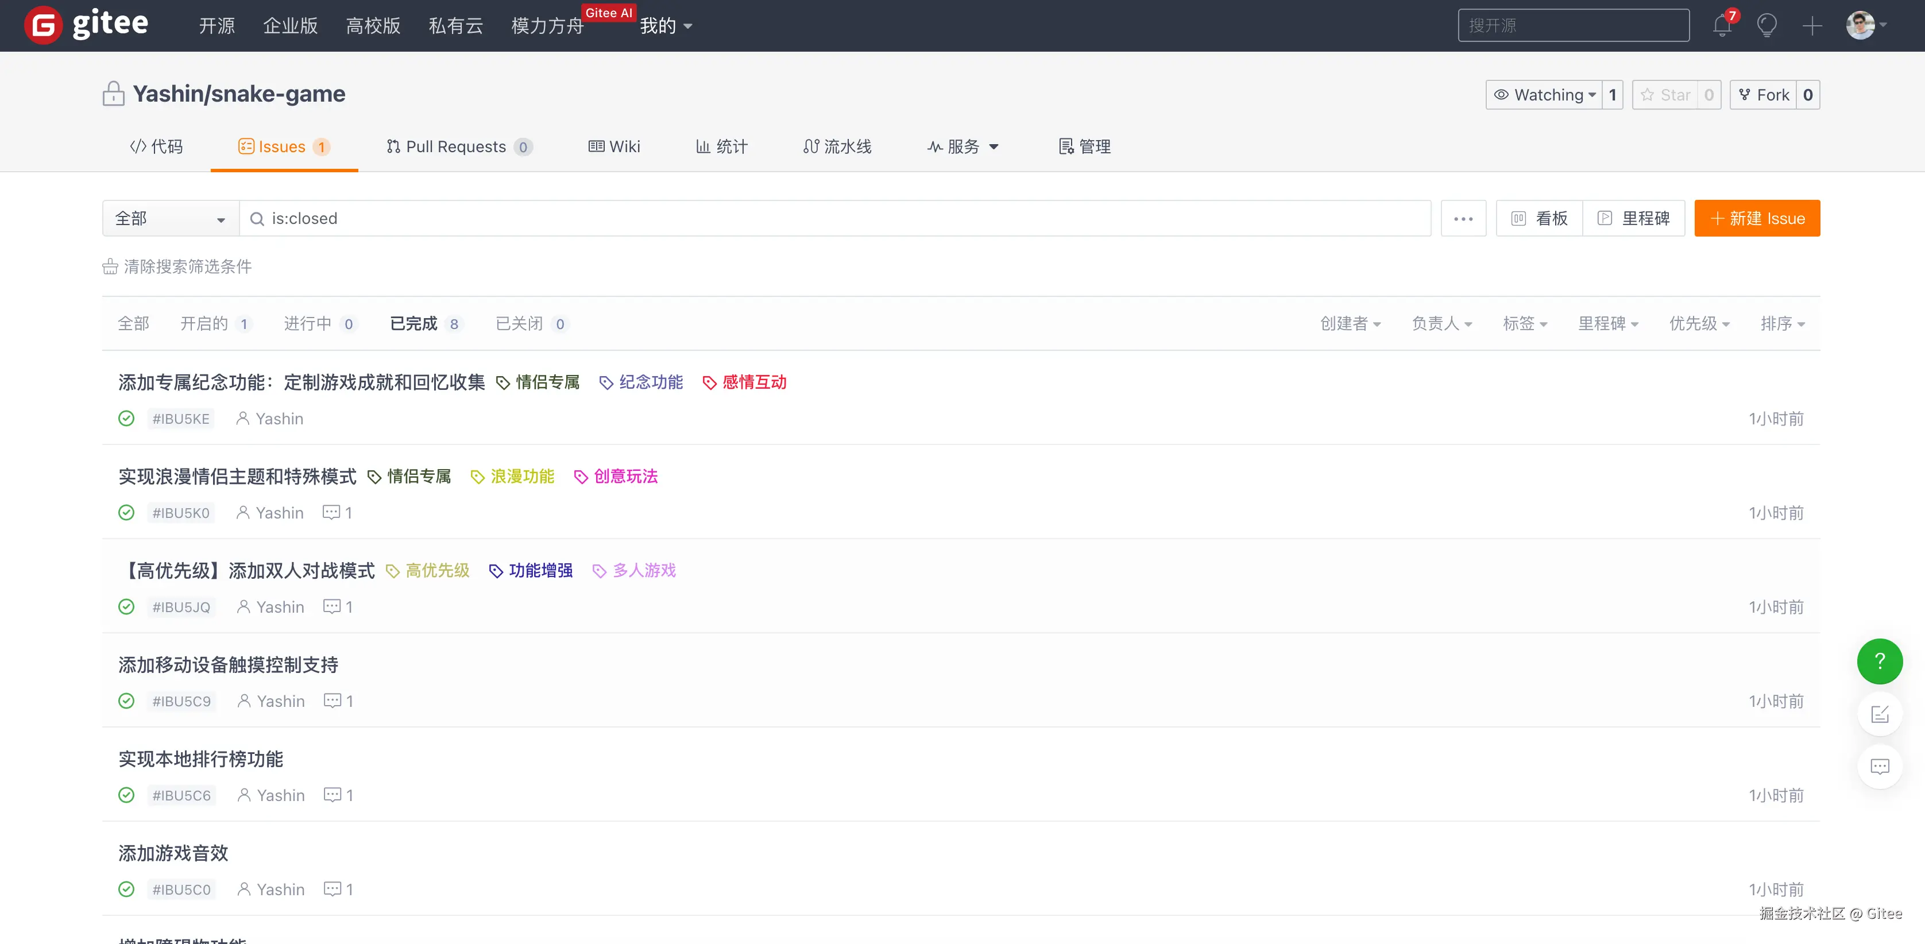Toggle the green status circle of #IBU5KE
Screen dimensions: 1925x944
[126, 419]
